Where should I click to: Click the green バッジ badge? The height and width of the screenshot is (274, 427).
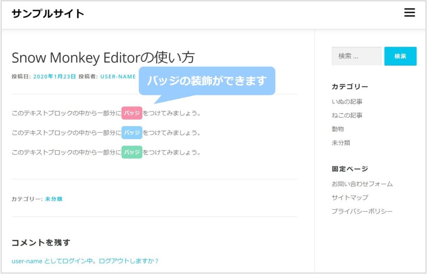[x=132, y=152]
